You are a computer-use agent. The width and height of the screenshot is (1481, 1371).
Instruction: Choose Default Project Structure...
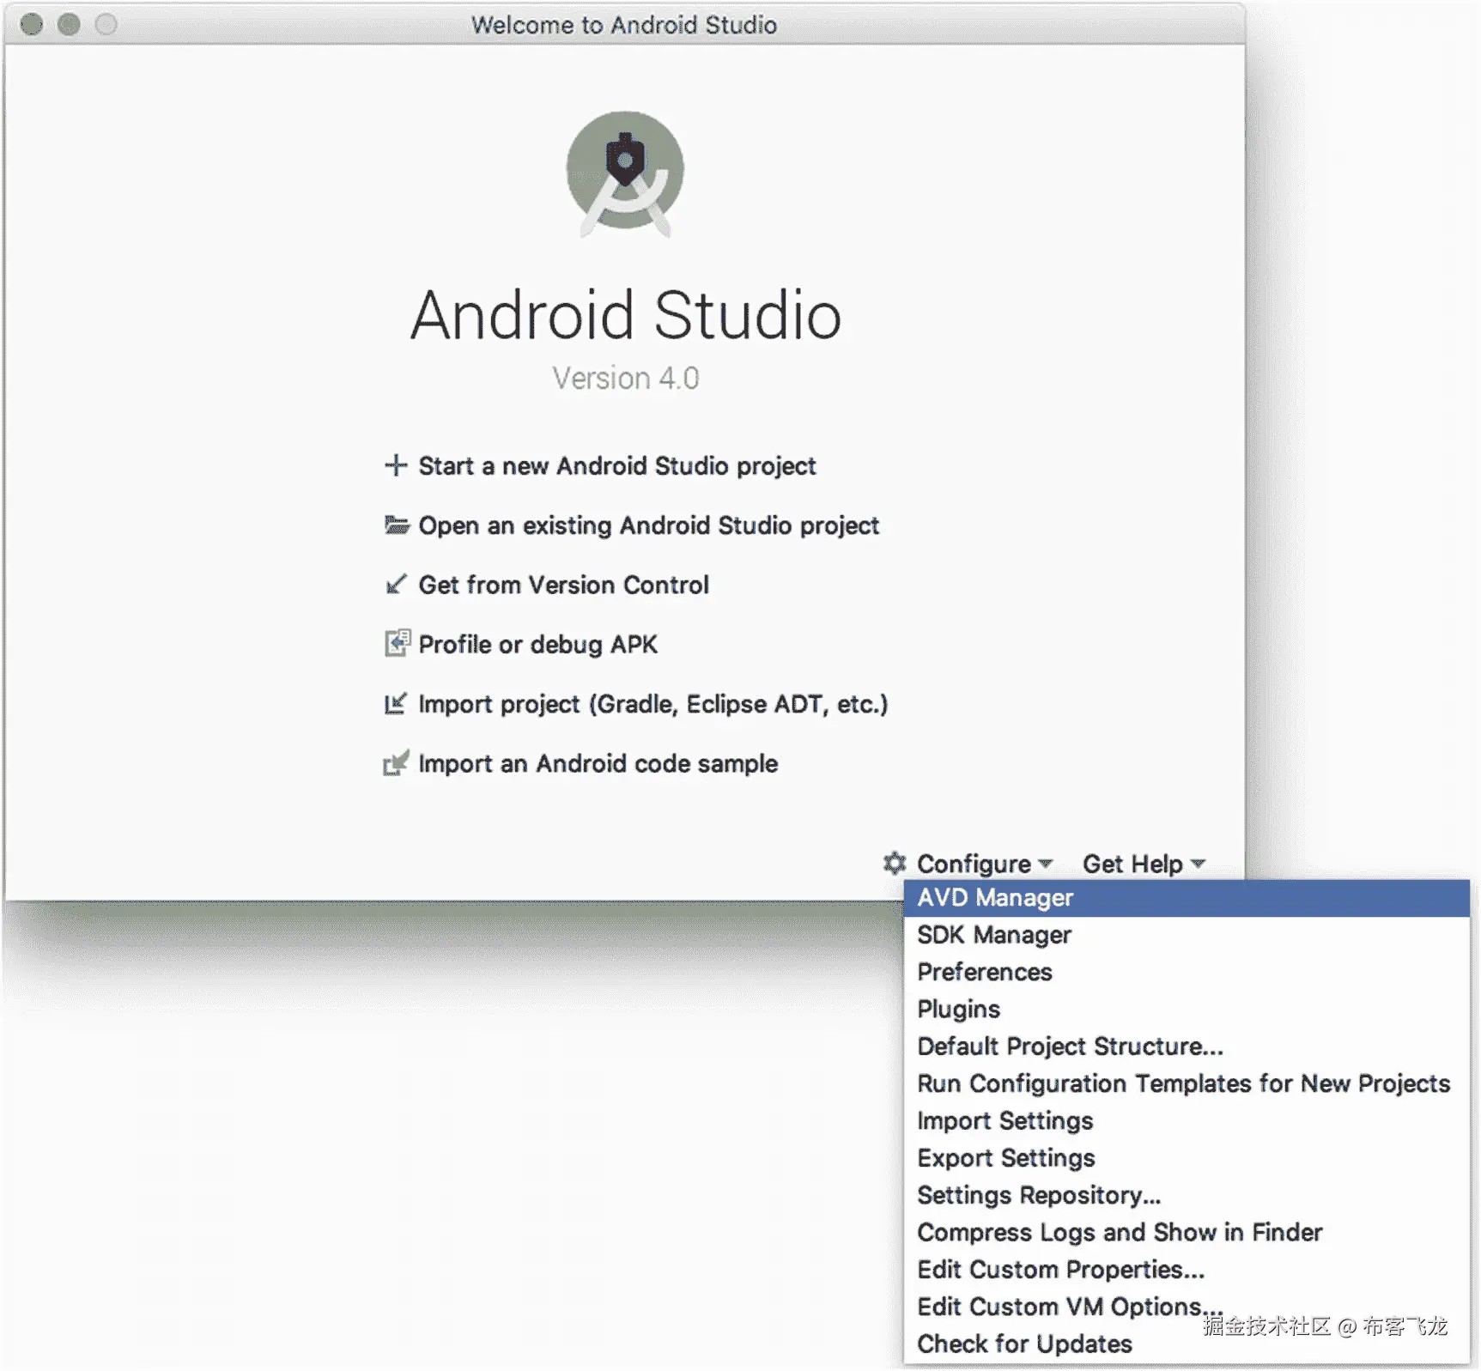(x=1187, y=1046)
